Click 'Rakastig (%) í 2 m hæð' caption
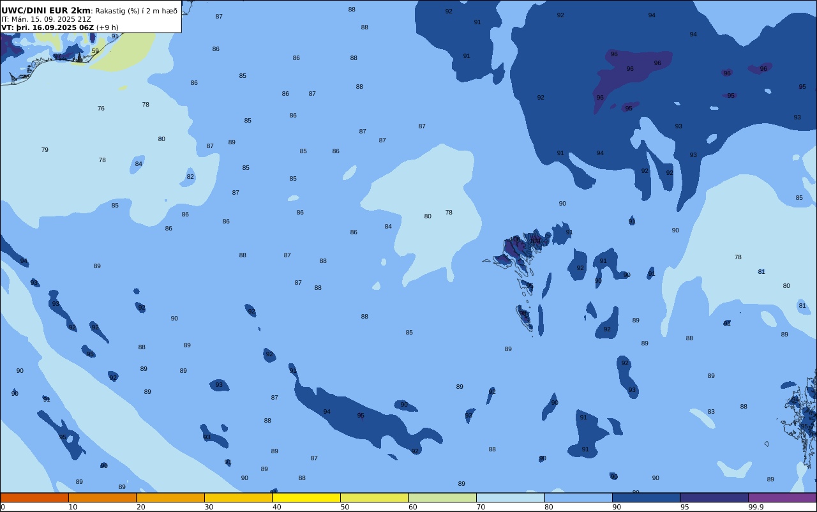Screen dimensions: 817x512 point(137,11)
